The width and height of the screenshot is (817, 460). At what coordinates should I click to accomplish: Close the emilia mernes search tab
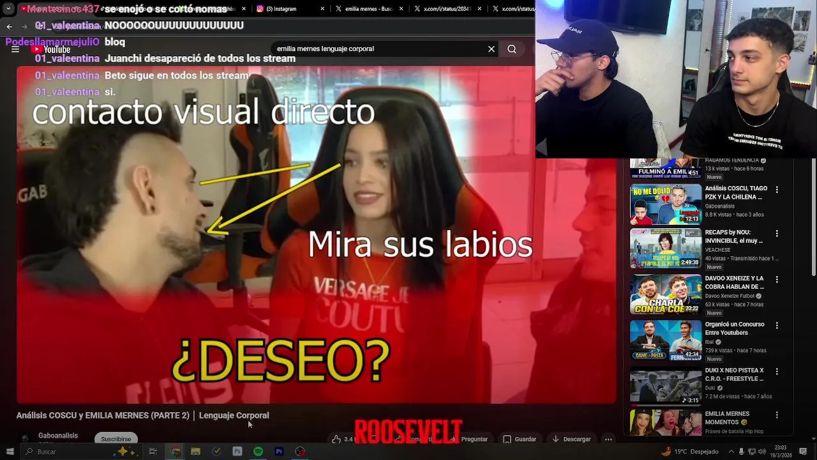coord(401,9)
